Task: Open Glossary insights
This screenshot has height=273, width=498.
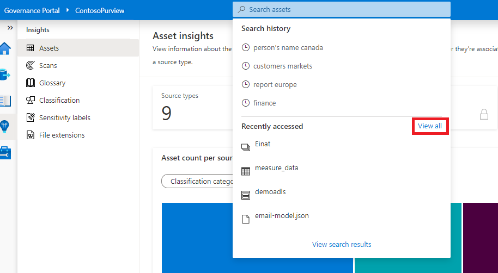Action: 52,83
